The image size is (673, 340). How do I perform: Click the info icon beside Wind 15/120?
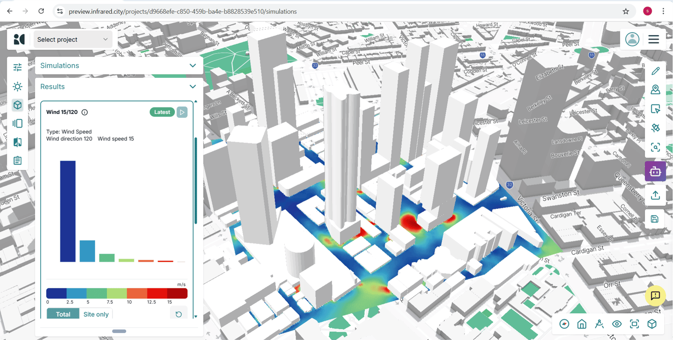(85, 112)
